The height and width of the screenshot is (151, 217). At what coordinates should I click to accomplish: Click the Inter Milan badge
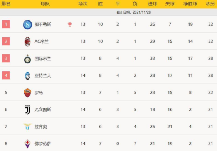point(27,59)
